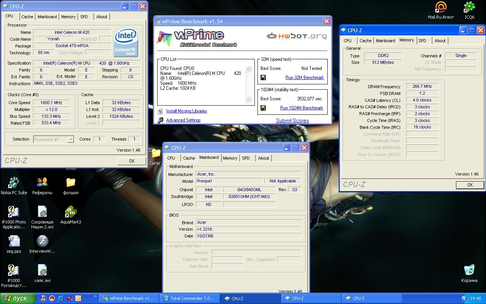
Task: Click Submit Scores link
Action: (292, 120)
